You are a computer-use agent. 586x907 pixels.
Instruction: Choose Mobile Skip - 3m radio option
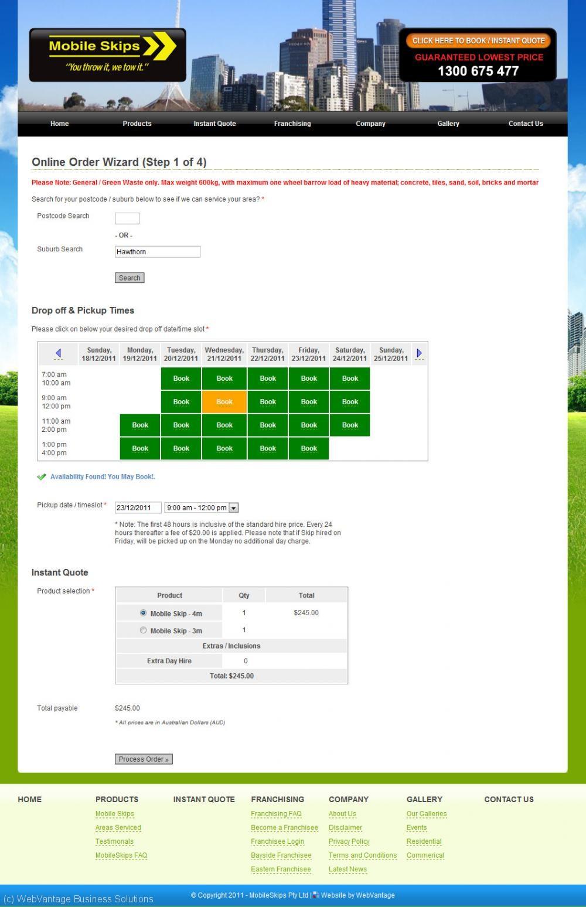tap(143, 630)
